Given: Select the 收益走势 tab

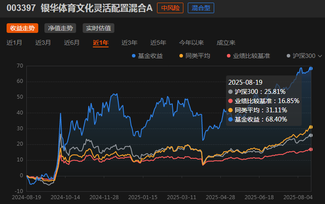Looking at the screenshot, I should 22,28.
